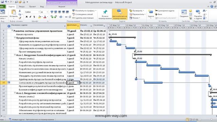Toggle underline formatting (Ч)
The height and width of the screenshot is (122, 217).
tap(34, 17)
